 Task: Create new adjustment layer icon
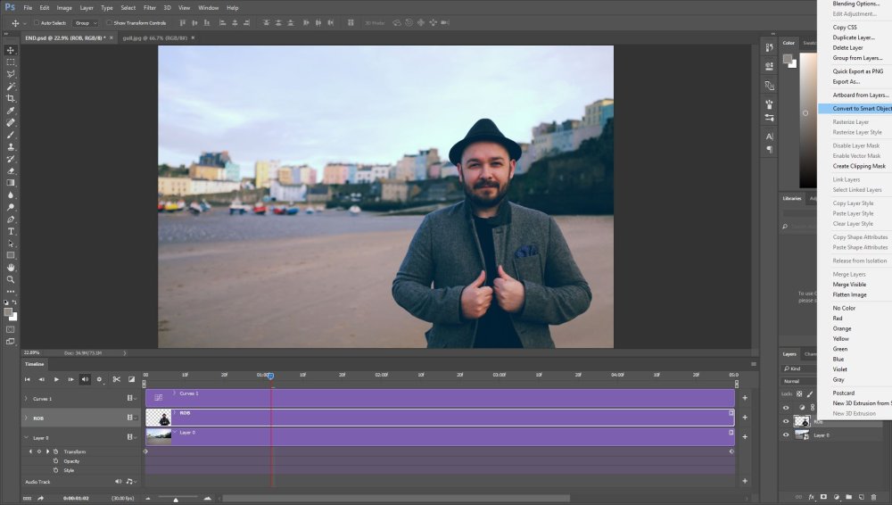click(x=837, y=497)
